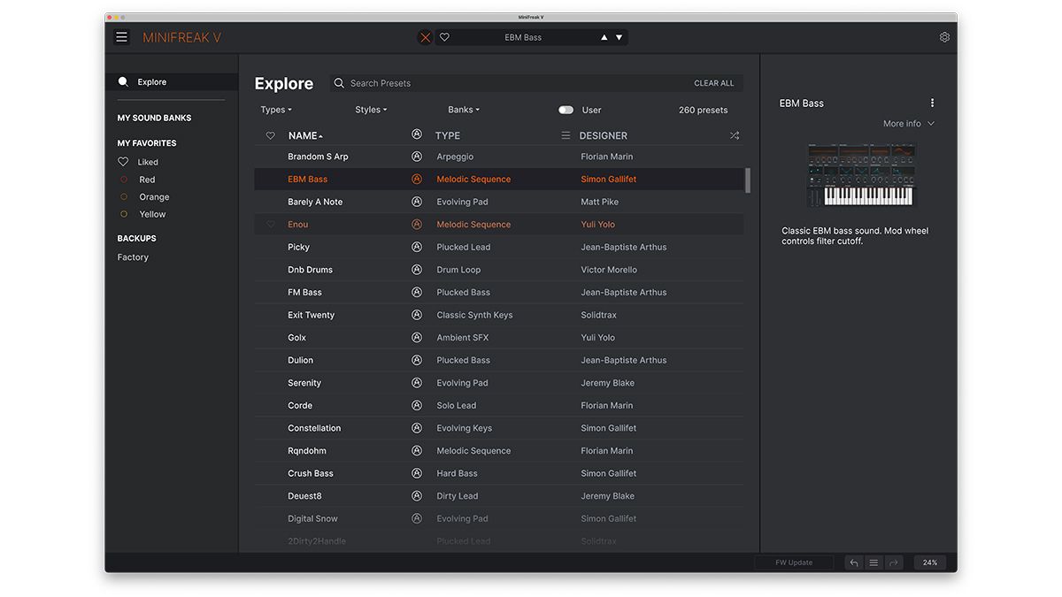Close the preset browser with the X icon

tap(426, 37)
